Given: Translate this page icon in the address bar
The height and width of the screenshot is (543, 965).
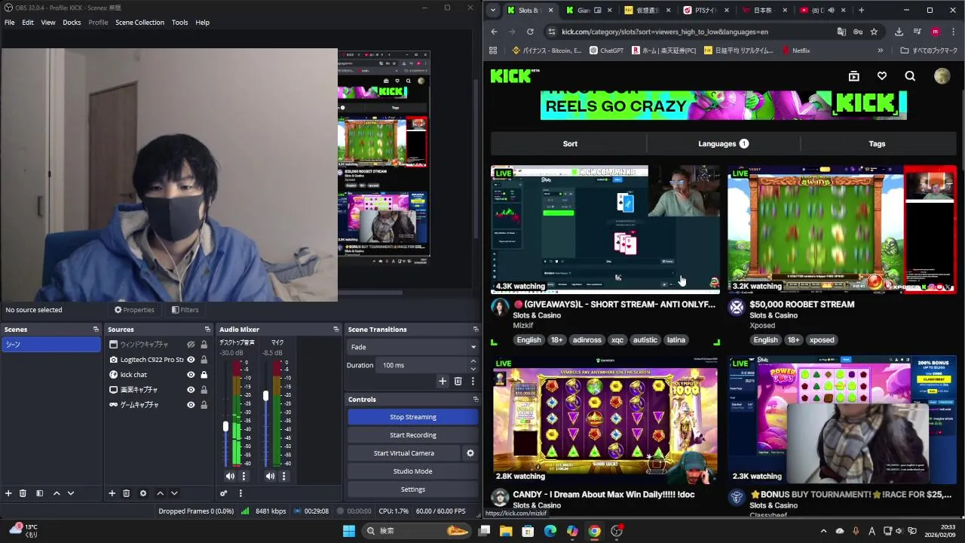Looking at the screenshot, I should pyautogui.click(x=841, y=32).
